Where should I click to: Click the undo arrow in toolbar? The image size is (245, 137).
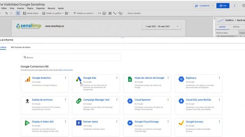(x=7, y=13)
